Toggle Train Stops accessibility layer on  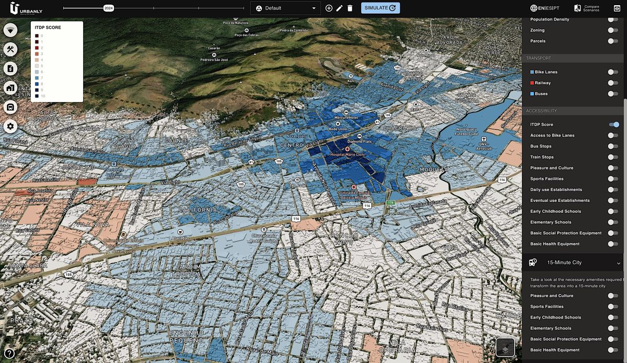[612, 157]
